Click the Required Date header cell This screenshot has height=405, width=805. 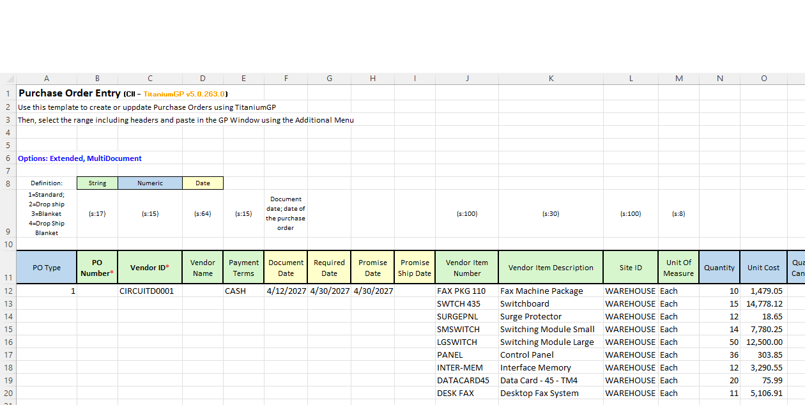[x=329, y=268]
